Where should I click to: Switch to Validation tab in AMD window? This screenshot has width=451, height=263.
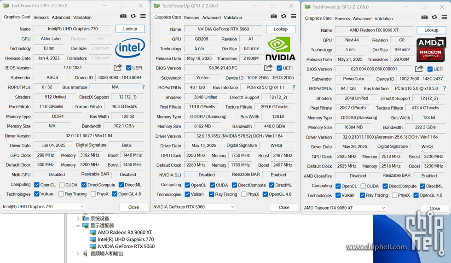[x=383, y=18]
